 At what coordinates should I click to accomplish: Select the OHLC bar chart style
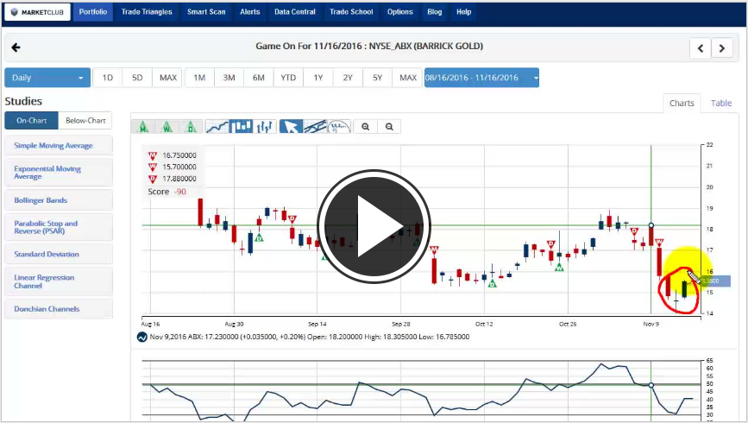pos(266,126)
